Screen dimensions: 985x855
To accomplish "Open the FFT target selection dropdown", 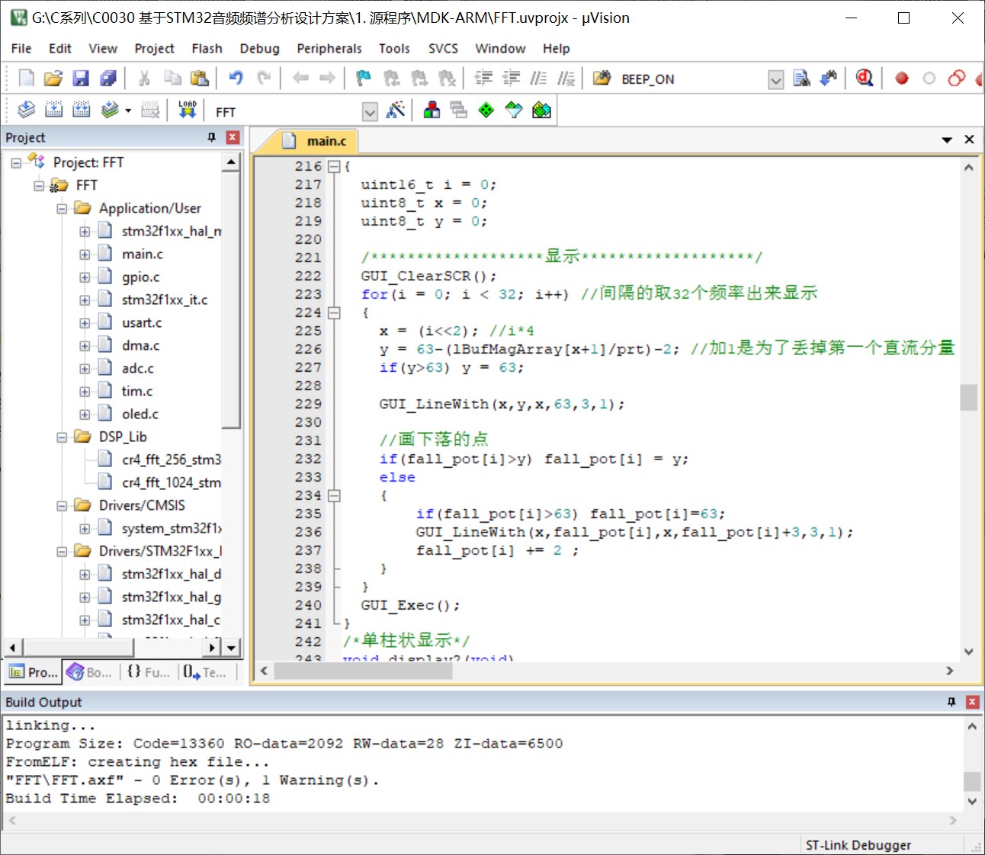I will (x=370, y=111).
